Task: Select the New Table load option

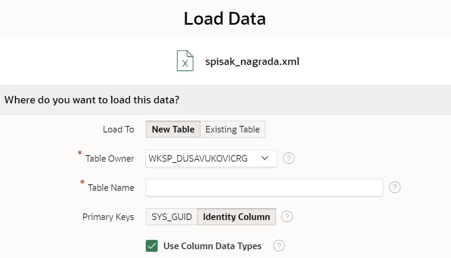Action: pyautogui.click(x=173, y=129)
